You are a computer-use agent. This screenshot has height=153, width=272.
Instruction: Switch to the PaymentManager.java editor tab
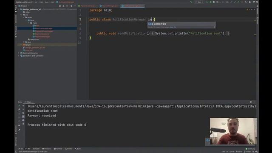click(x=110, y=6)
